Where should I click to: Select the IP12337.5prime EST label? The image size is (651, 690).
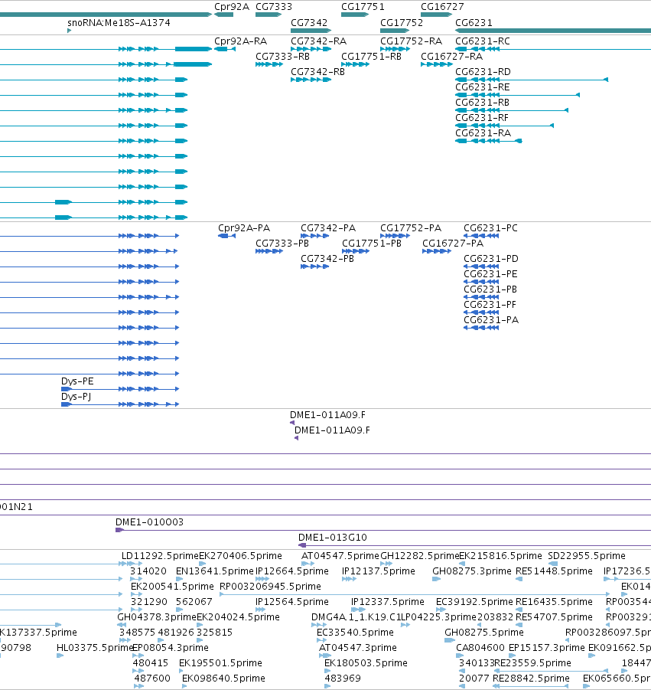pyautogui.click(x=388, y=602)
